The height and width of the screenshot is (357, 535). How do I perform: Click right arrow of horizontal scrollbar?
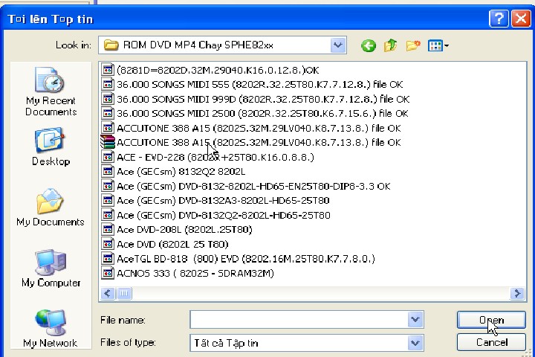tap(517, 293)
